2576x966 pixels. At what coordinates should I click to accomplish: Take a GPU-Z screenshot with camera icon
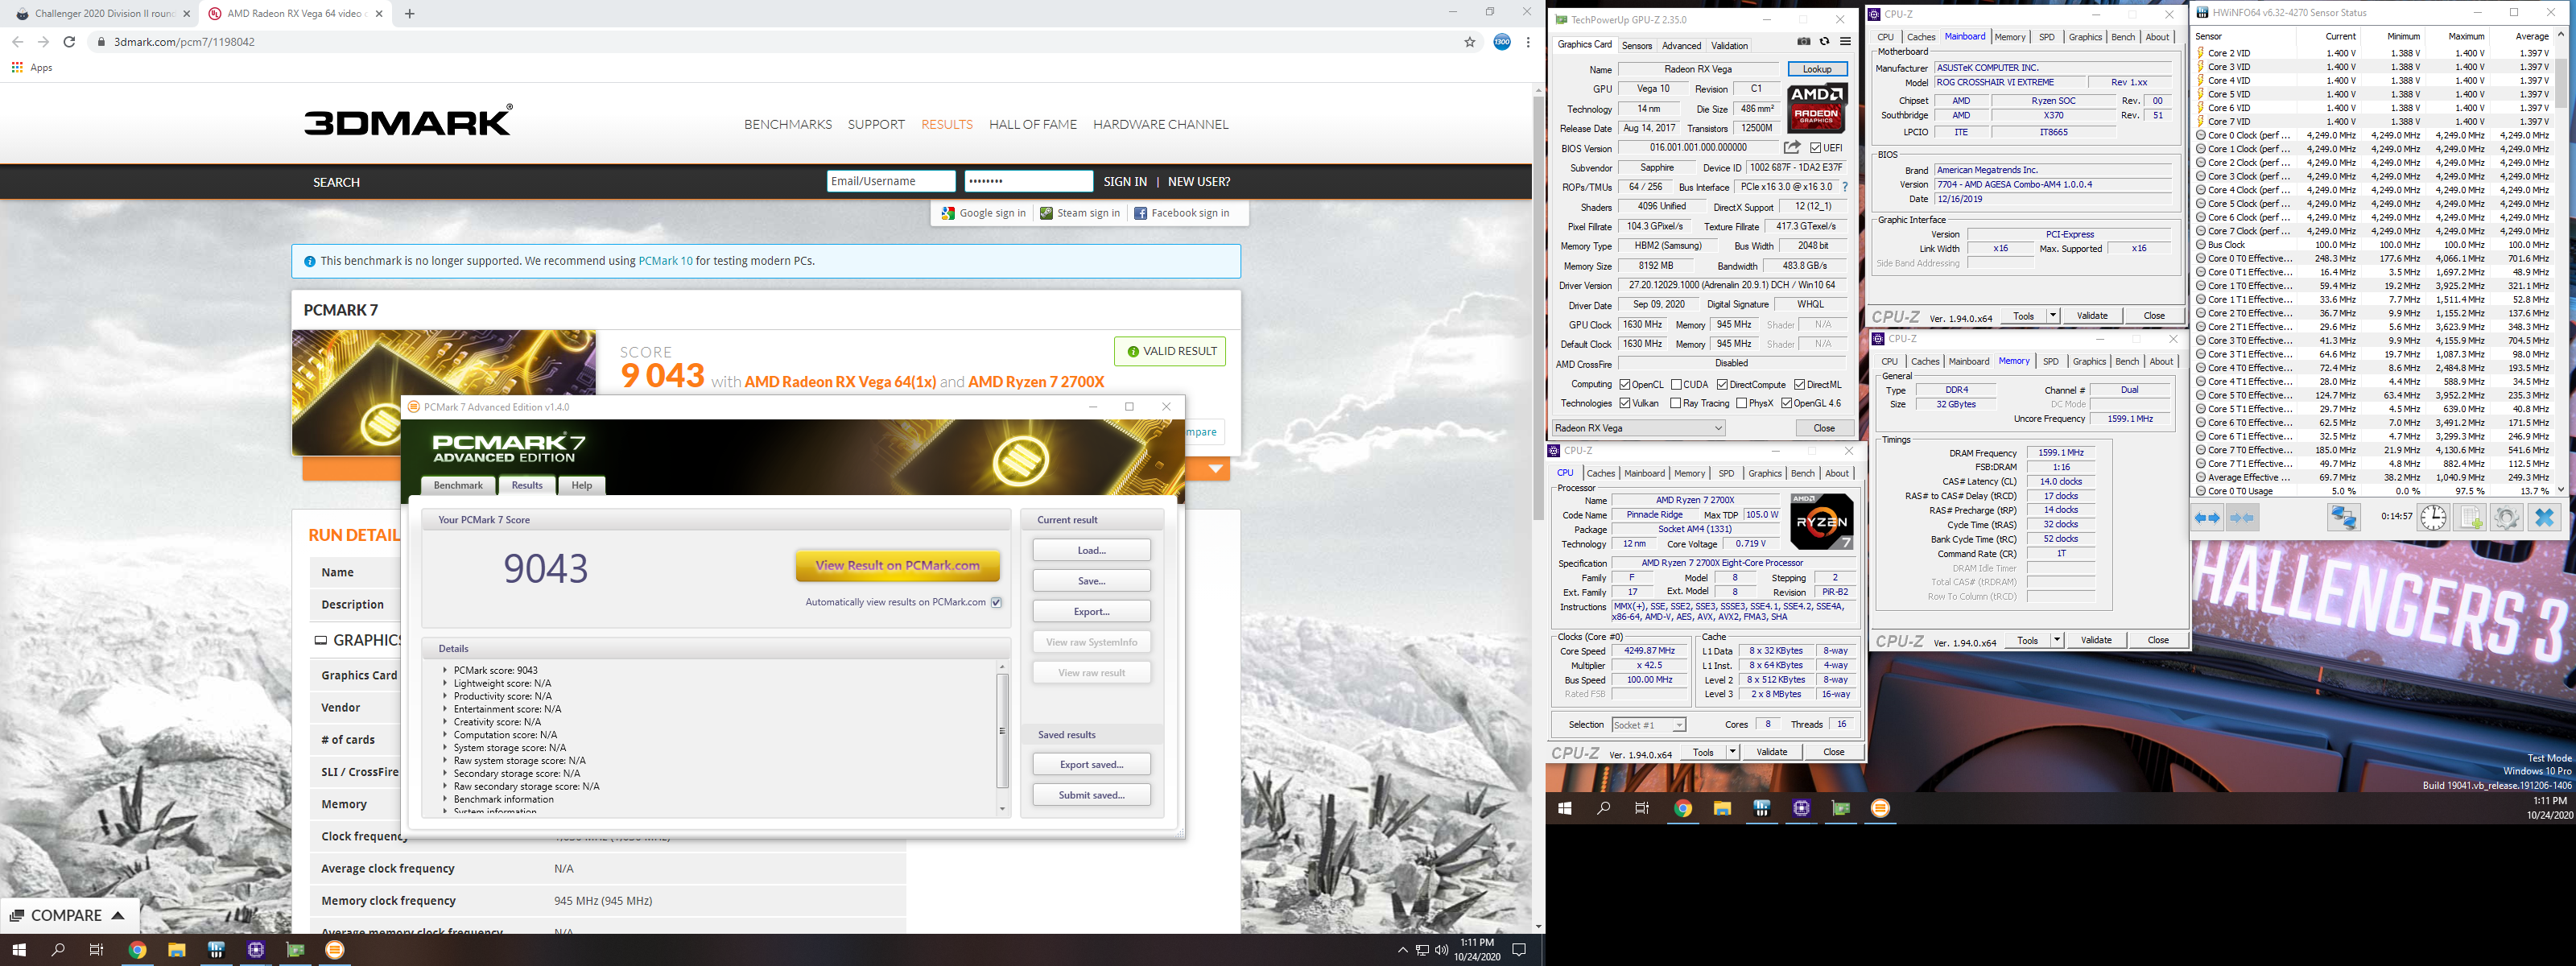tap(1803, 42)
